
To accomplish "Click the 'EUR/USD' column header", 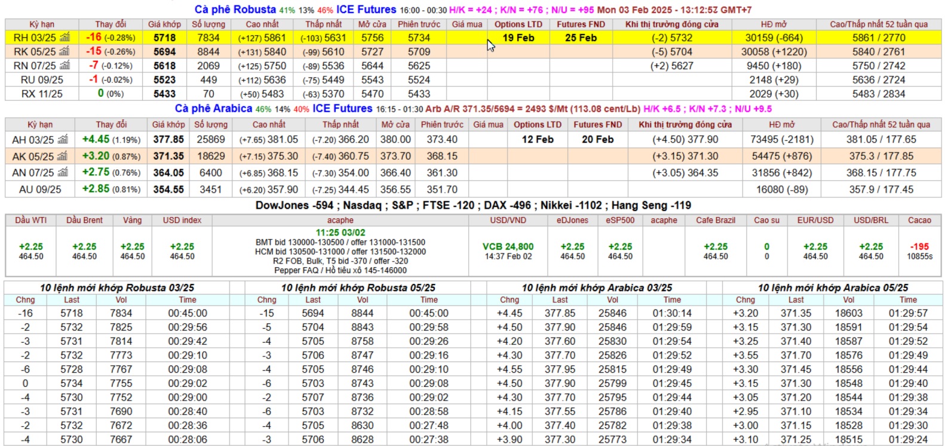I will point(815,220).
